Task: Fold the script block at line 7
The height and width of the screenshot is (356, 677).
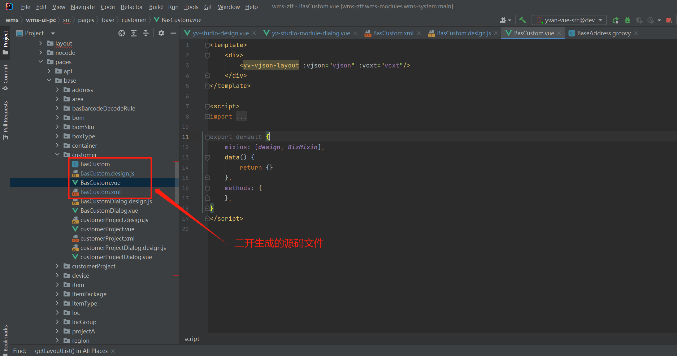Action: click(x=207, y=106)
